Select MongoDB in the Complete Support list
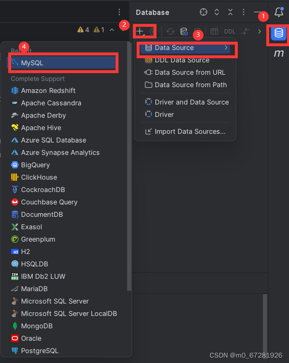 [x=37, y=326]
